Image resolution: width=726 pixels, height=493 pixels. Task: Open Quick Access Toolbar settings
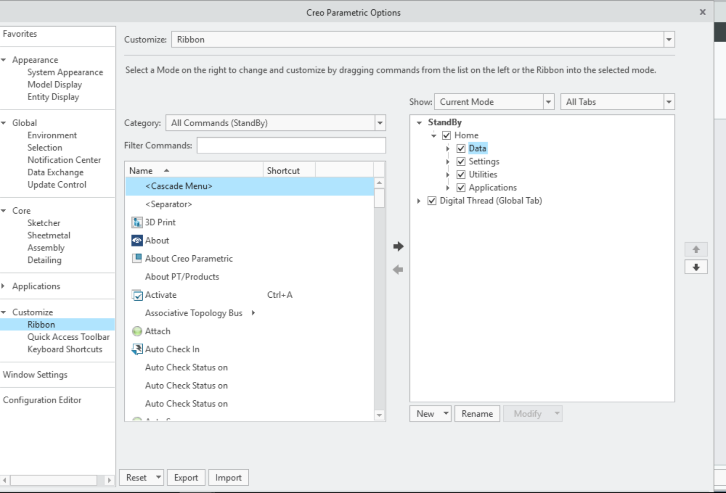(68, 337)
